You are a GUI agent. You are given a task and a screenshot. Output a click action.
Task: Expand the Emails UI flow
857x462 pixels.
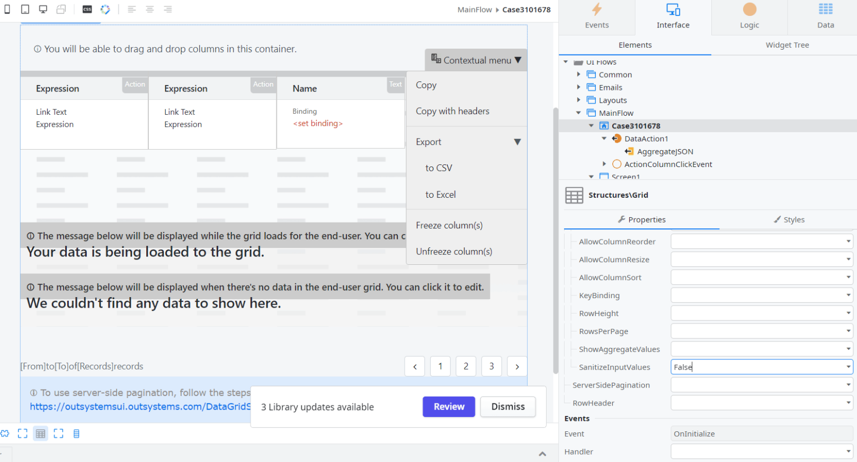pyautogui.click(x=578, y=87)
